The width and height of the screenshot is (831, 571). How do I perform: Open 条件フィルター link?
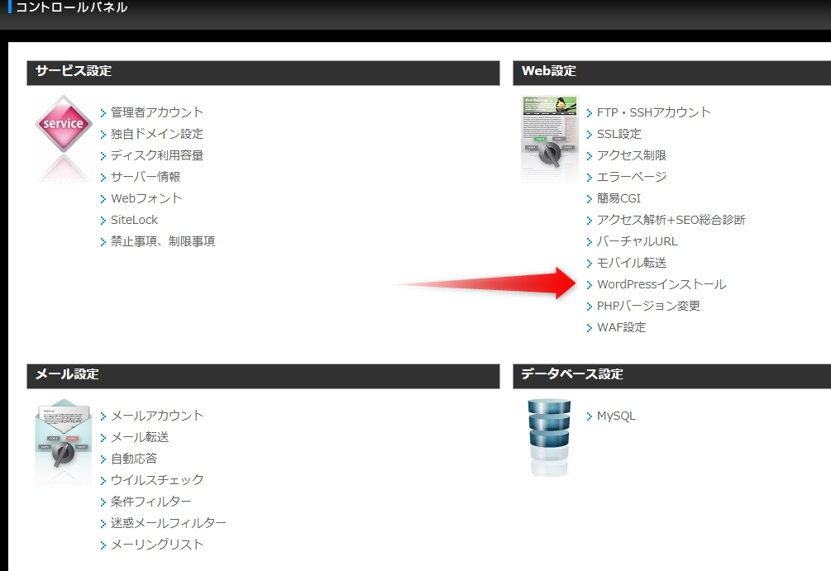point(151,502)
